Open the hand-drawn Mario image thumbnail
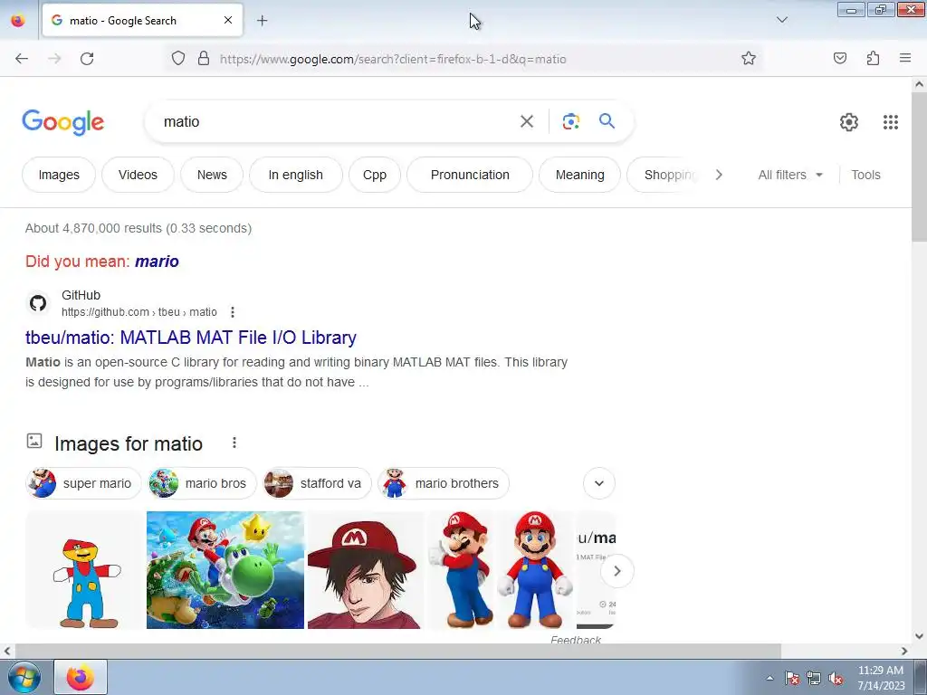The image size is (927, 695). (84, 570)
